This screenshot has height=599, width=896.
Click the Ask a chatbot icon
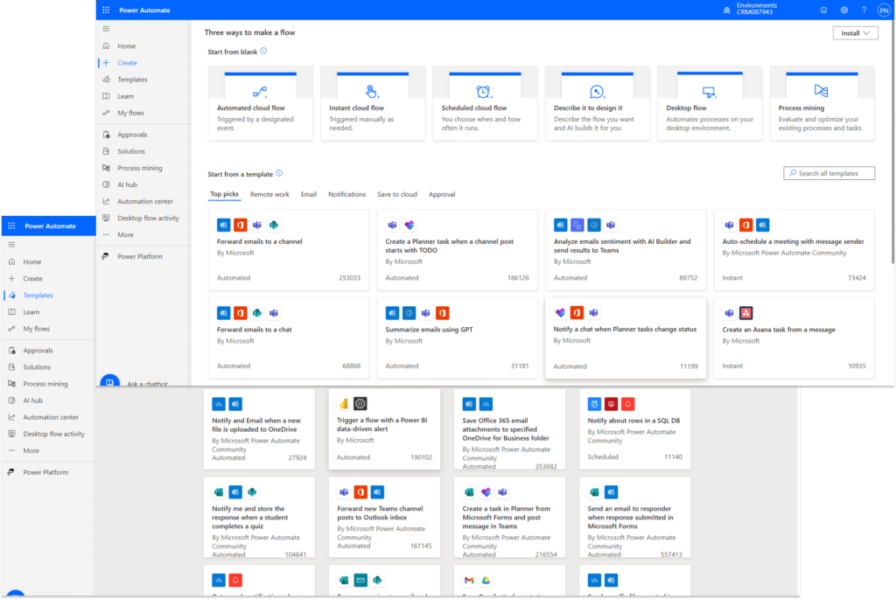109,381
